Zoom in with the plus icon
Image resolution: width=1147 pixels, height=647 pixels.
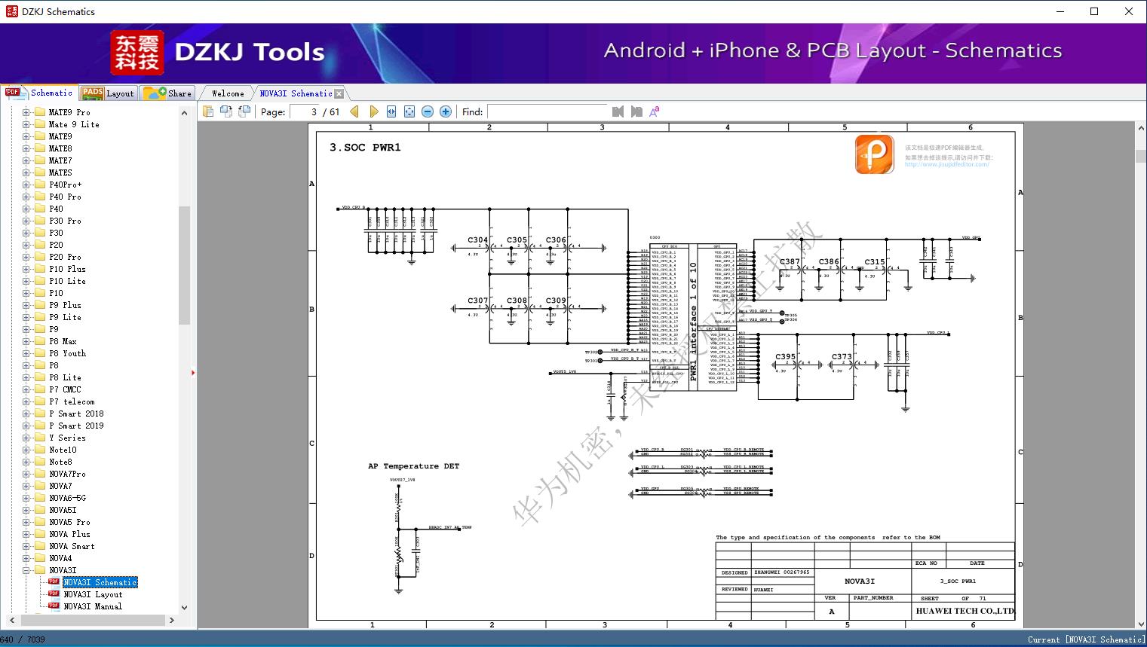point(446,111)
